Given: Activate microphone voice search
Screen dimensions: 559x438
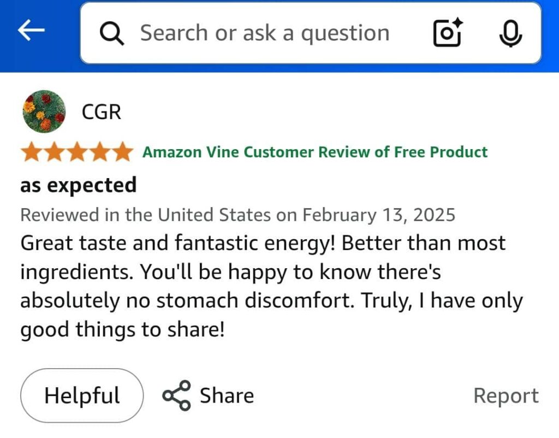Looking at the screenshot, I should pyautogui.click(x=510, y=33).
